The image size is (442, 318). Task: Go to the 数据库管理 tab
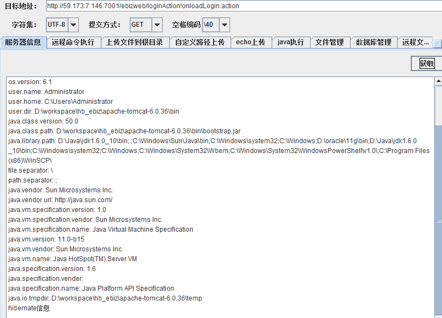point(374,42)
